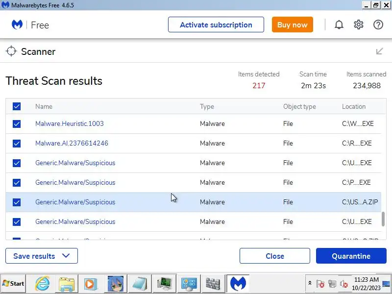
Task: Open Windows Explorer folder in taskbar
Action: [x=67, y=284]
